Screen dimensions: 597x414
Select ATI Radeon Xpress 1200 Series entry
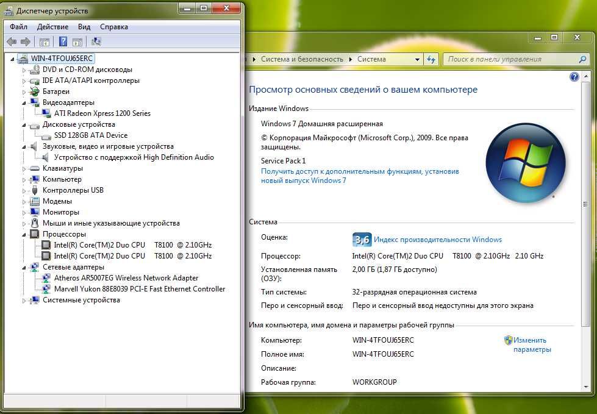[102, 113]
